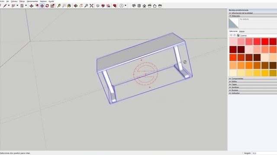Switch to Isometric view
The width and height of the screenshot is (277, 155).
pos(134,6)
